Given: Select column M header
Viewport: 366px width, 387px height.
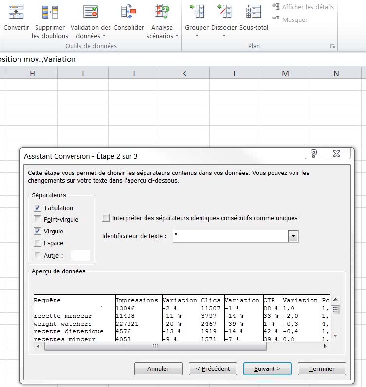Looking at the screenshot, I should tap(285, 73).
